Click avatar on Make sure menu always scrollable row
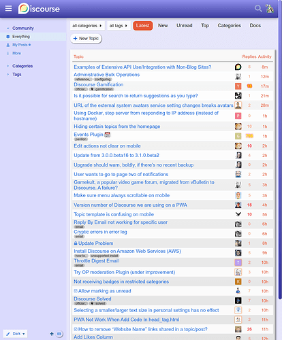 (x=238, y=195)
